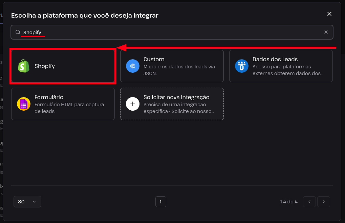Pick the Formulário title

click(49, 97)
